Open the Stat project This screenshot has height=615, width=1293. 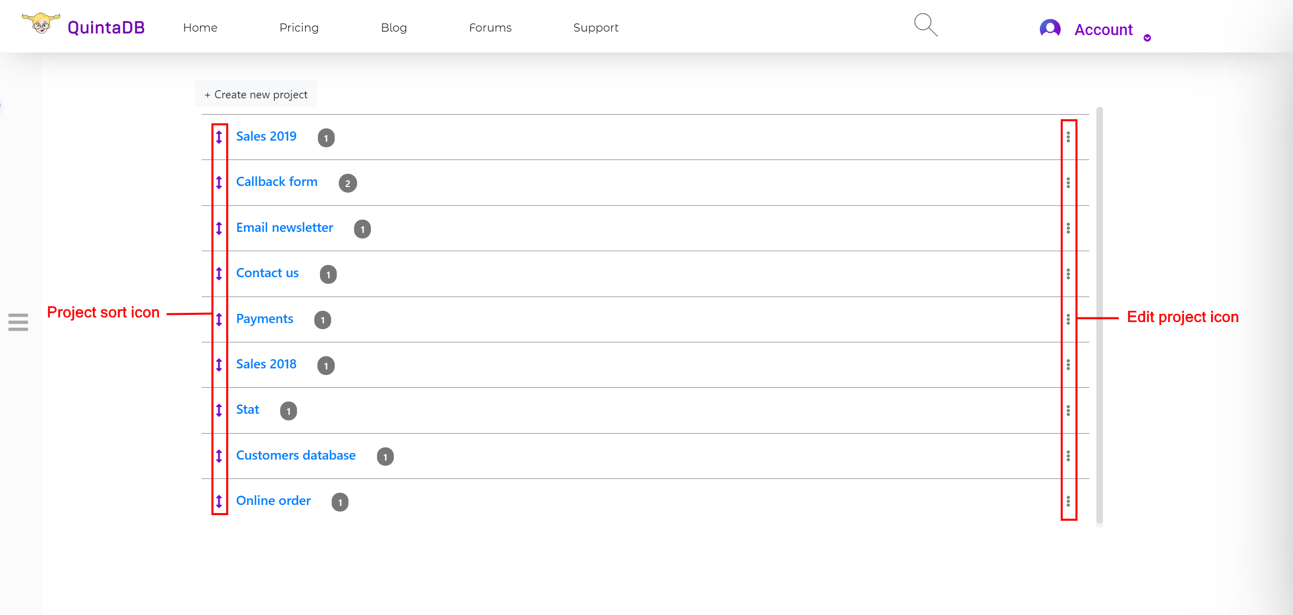(248, 409)
